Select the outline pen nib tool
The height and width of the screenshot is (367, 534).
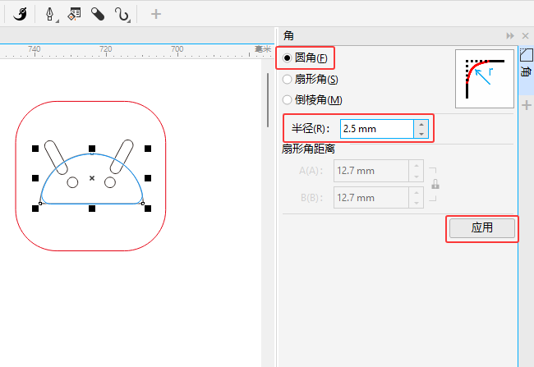pyautogui.click(x=50, y=14)
